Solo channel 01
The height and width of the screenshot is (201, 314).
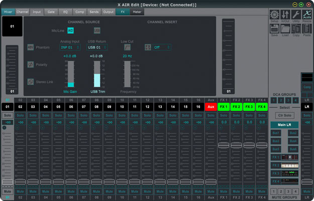(x=8, y=115)
